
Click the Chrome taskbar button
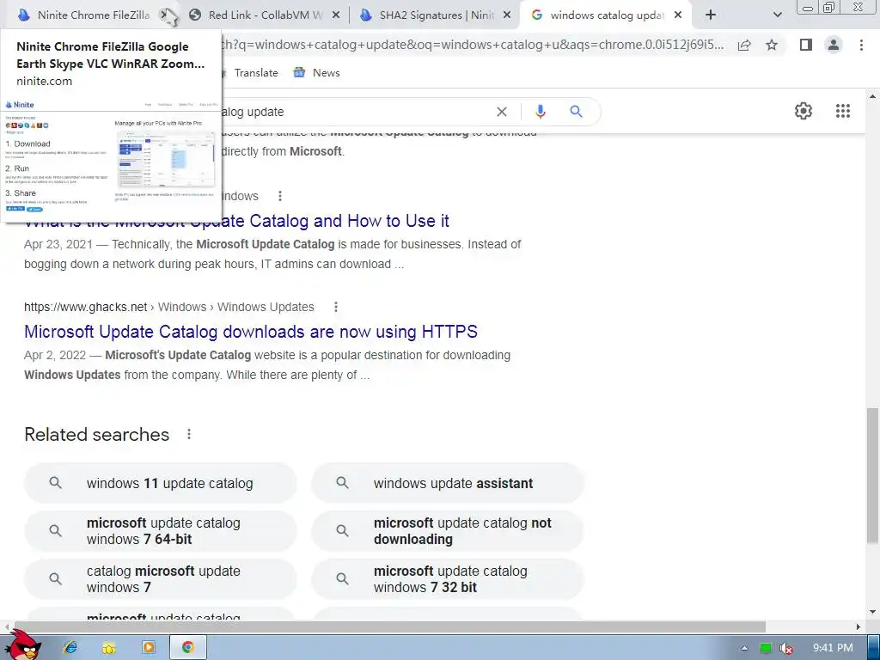(x=188, y=648)
